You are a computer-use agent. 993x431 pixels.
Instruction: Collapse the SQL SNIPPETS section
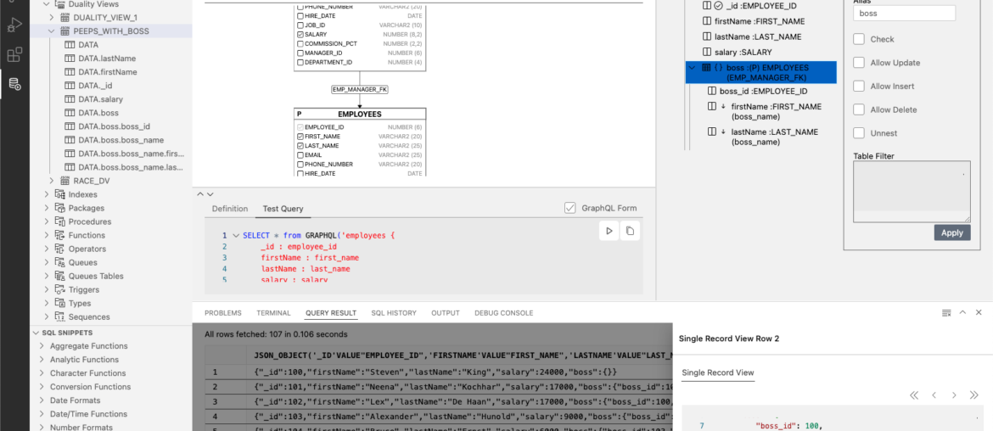coord(35,333)
